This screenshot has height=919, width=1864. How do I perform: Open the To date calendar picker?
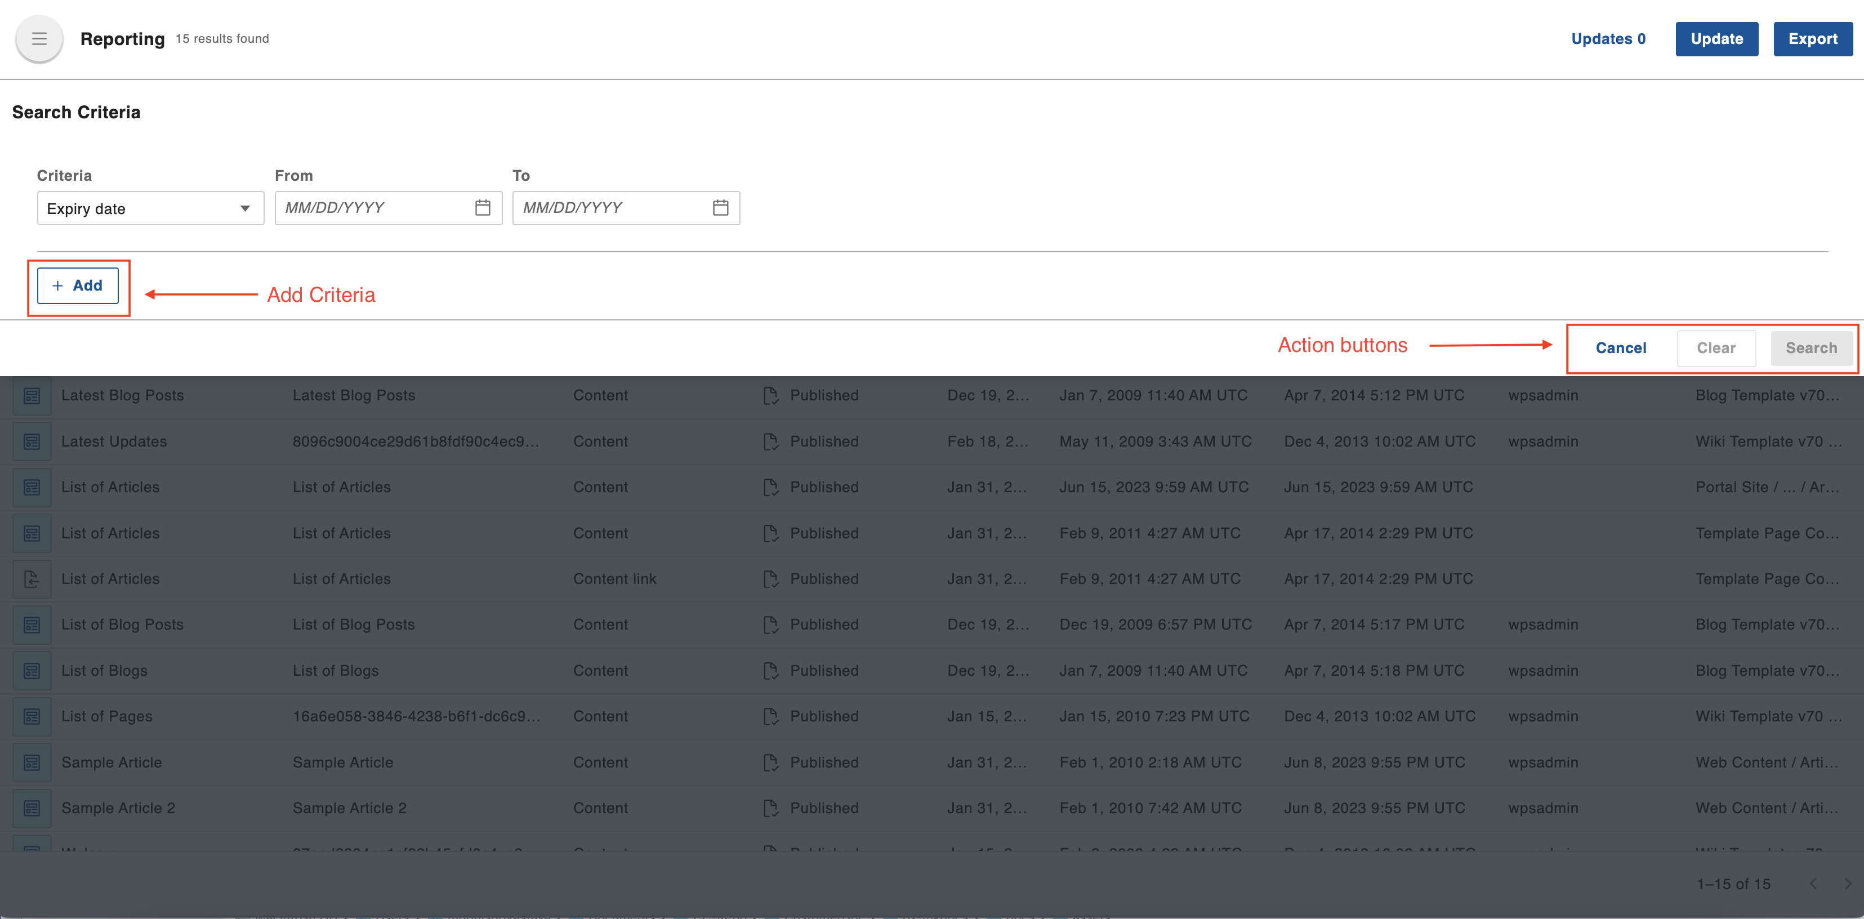pyautogui.click(x=720, y=208)
